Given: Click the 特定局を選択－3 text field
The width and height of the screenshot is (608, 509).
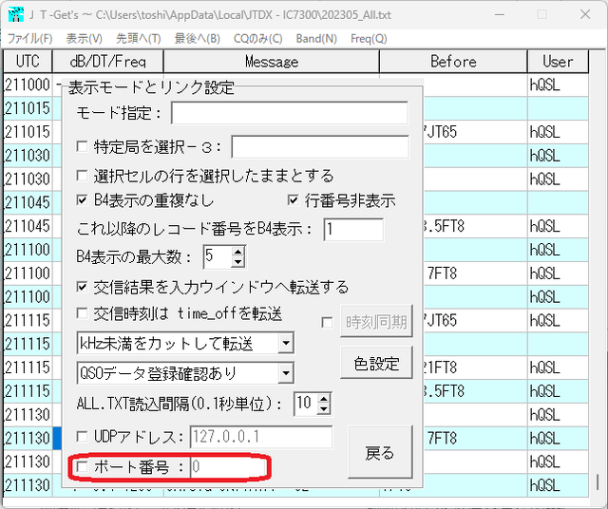Looking at the screenshot, I should coord(320,146).
